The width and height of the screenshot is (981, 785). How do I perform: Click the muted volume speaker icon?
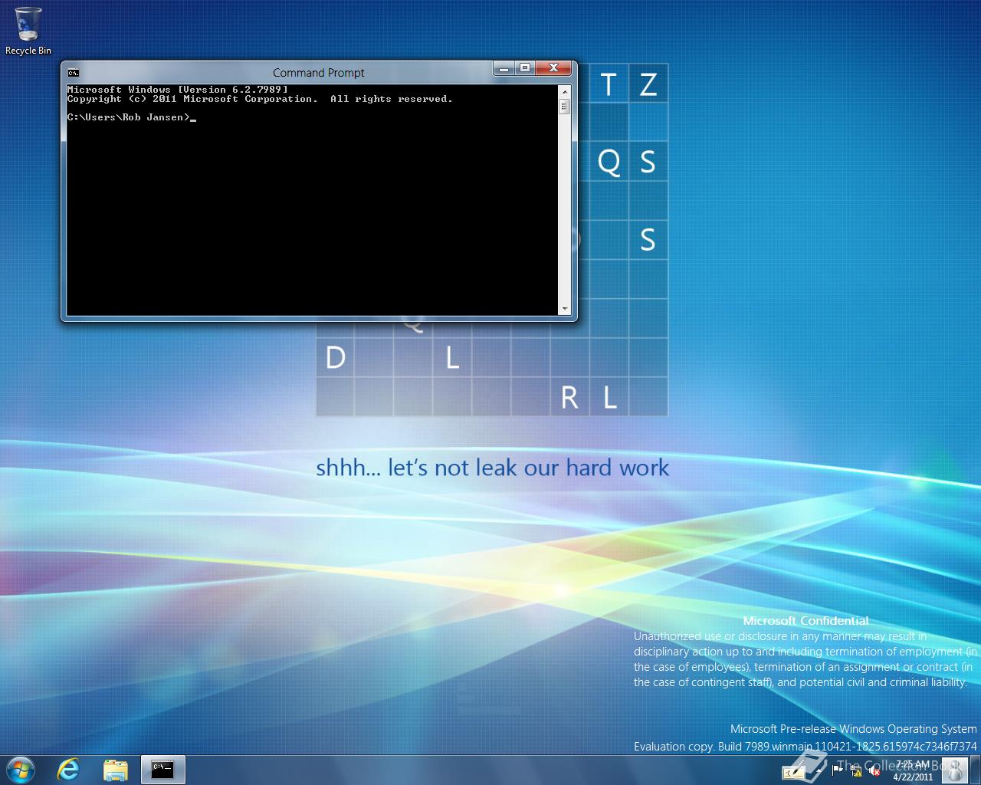(874, 771)
